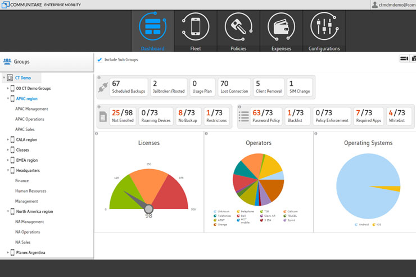The image size is (416, 277).
Task: Open the Expenses wallet icon
Action: (x=281, y=26)
